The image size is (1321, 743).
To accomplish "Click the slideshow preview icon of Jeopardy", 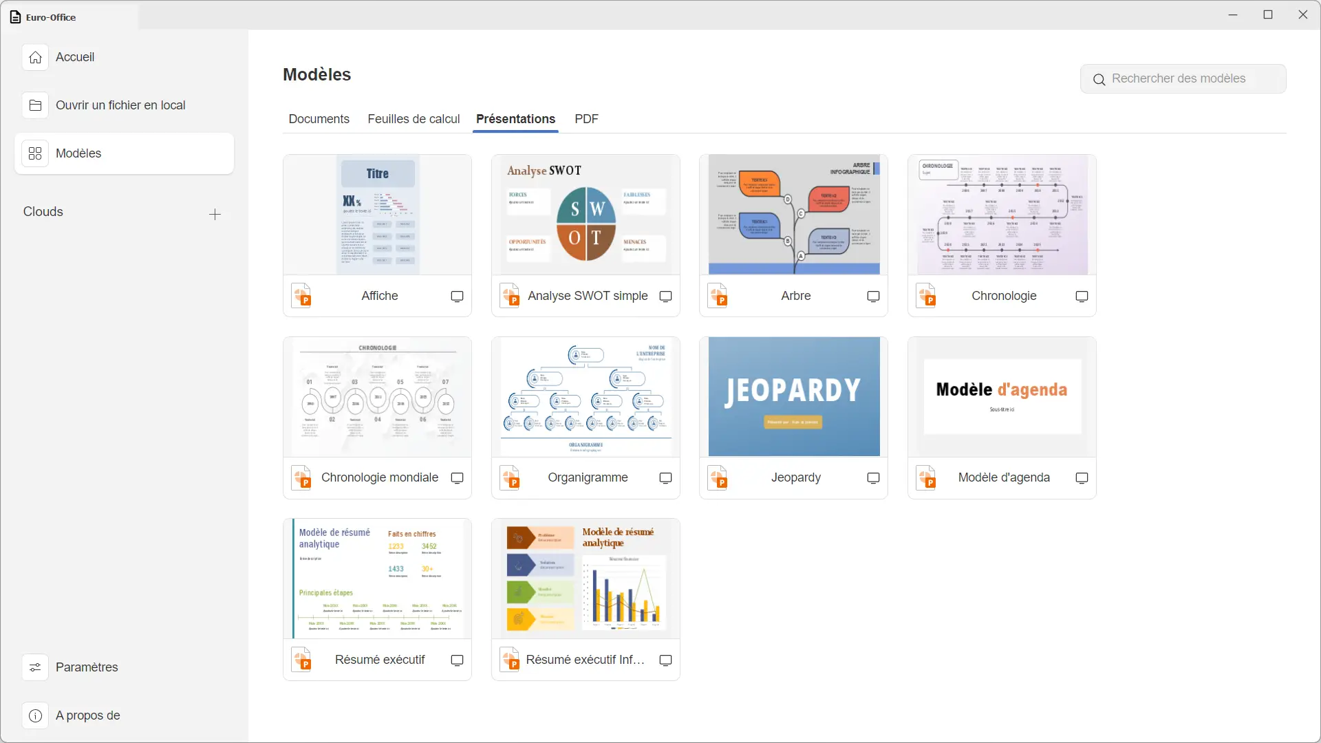I will tap(873, 478).
